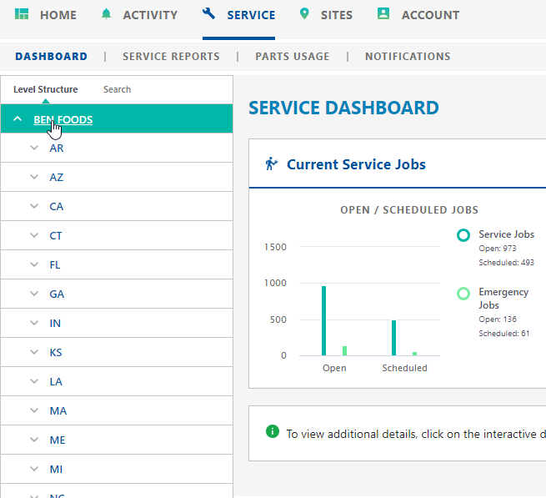546x498 pixels.
Task: Expand the CA state chevron
Action: pyautogui.click(x=34, y=206)
